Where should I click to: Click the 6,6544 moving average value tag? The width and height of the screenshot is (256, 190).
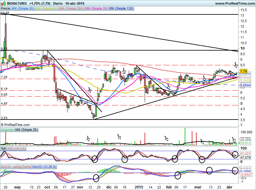click(245, 85)
